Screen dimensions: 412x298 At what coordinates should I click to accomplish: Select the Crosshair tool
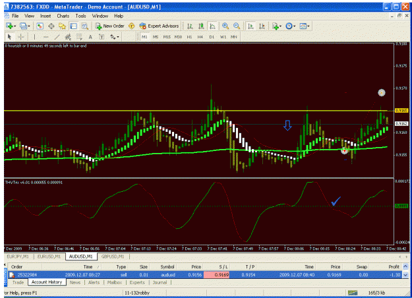point(20,37)
